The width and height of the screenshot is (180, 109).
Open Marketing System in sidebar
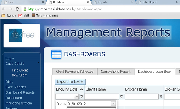point(19,103)
